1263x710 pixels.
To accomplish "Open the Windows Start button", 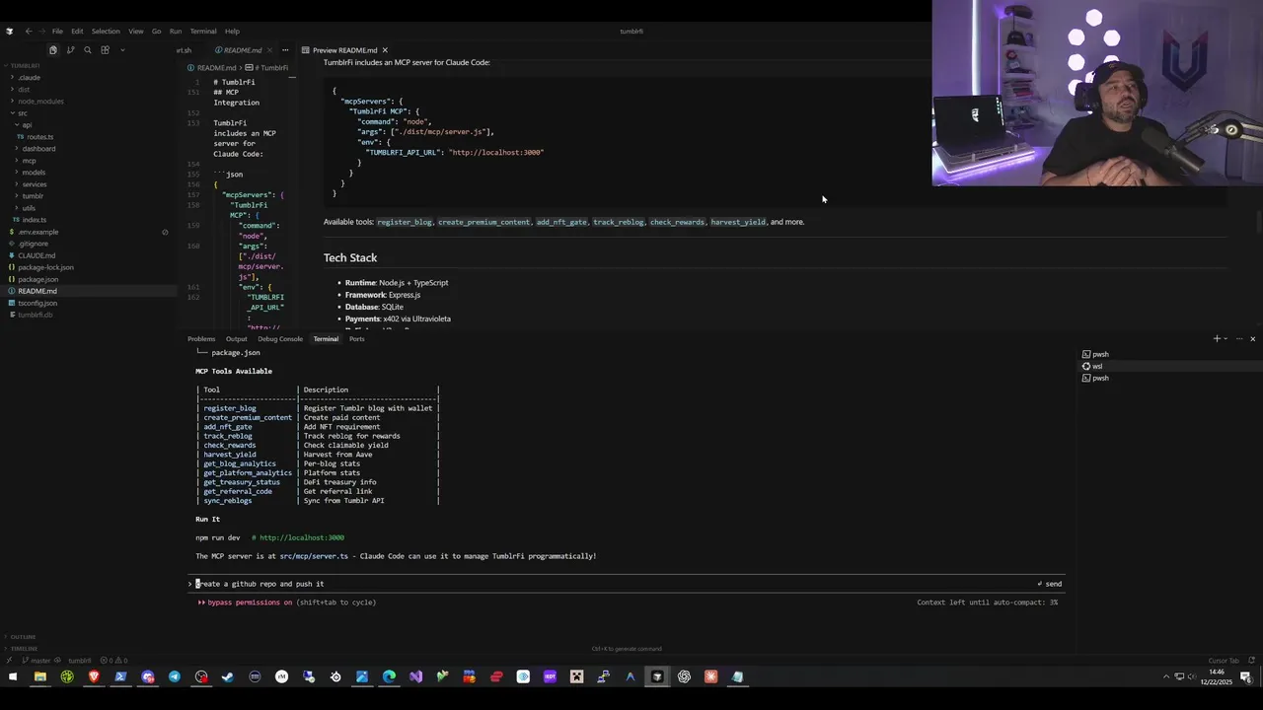I will point(13,676).
